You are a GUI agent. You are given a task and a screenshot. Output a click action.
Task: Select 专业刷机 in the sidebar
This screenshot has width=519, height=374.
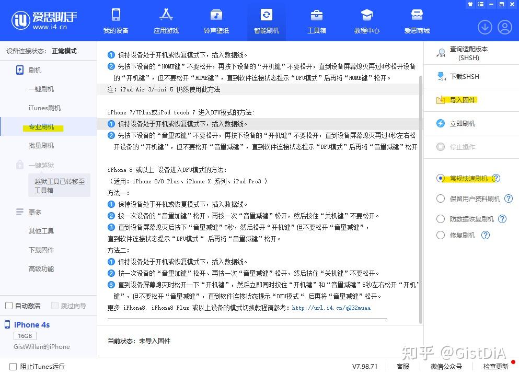(41, 127)
